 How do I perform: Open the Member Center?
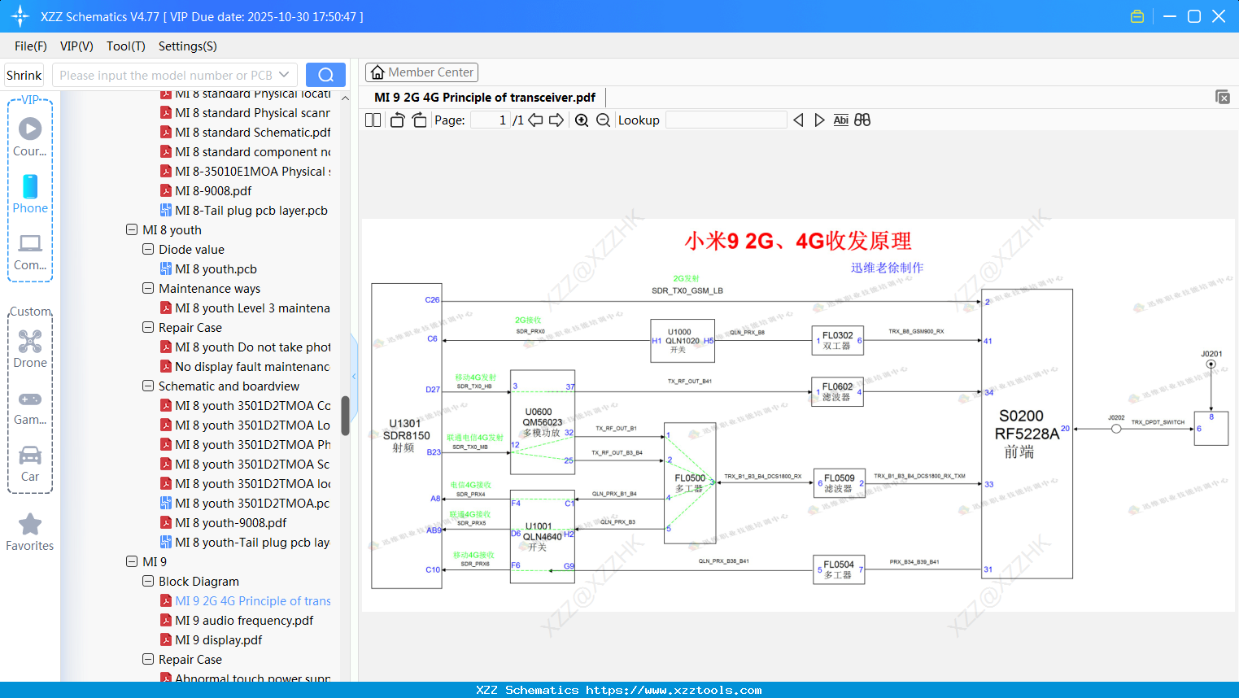[421, 72]
